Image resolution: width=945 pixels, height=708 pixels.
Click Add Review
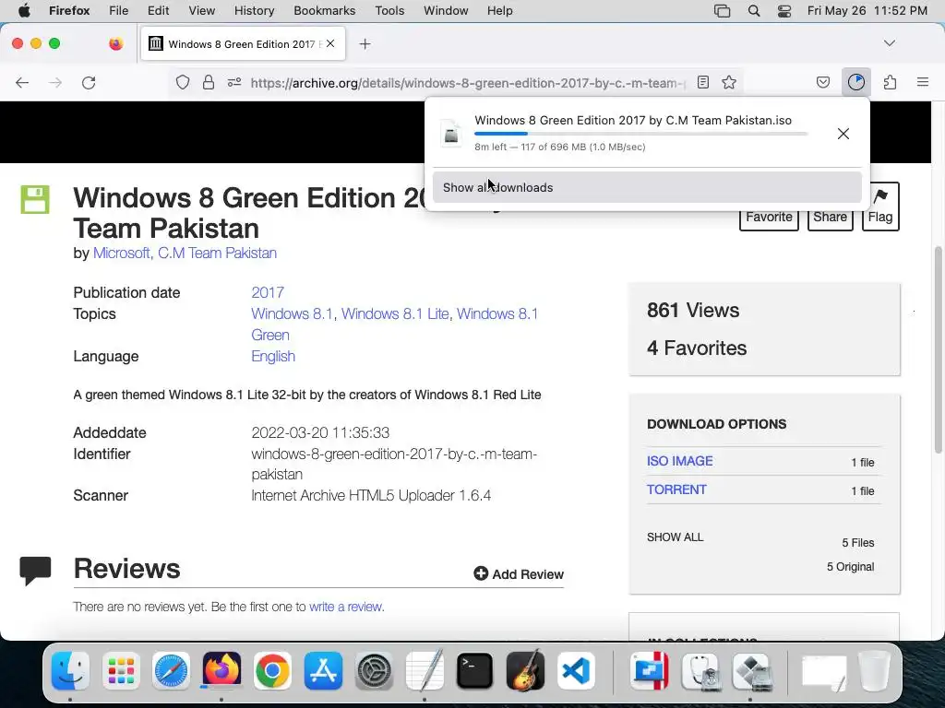519,574
